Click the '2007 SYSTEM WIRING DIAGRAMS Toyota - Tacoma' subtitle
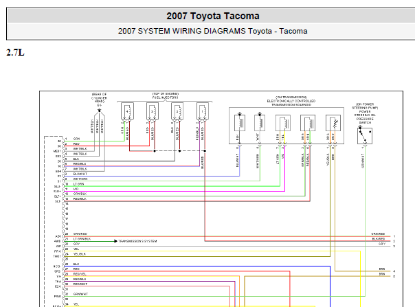Screen dimensions: 415x307 [x=212, y=31]
